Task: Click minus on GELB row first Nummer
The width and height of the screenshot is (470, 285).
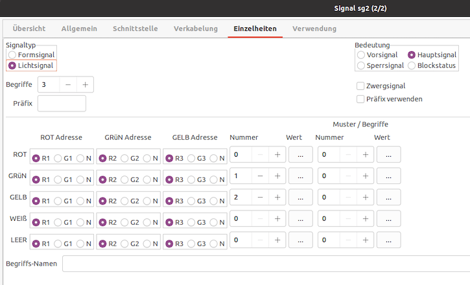Action: (260, 198)
